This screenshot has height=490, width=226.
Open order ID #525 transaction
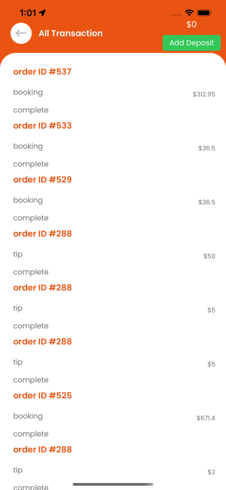click(x=43, y=396)
